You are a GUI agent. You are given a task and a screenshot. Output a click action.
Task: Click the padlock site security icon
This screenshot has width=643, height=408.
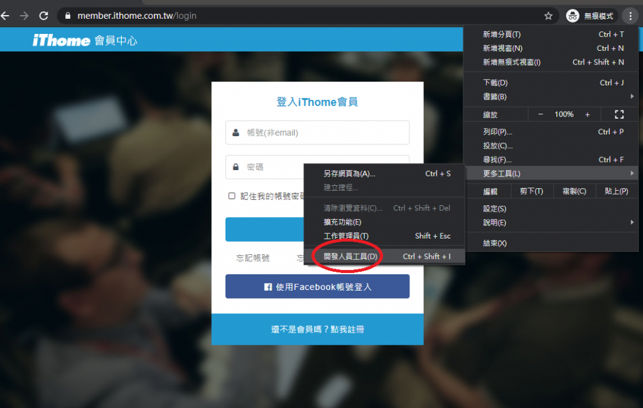click(68, 16)
